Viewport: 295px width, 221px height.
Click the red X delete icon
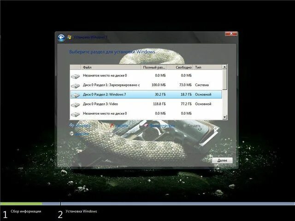tap(112, 125)
